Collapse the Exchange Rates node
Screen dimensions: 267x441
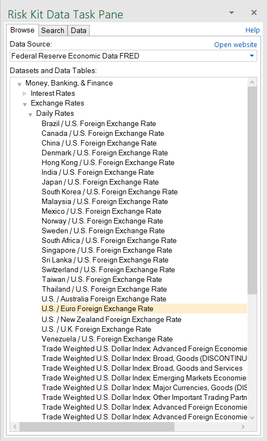(25, 104)
